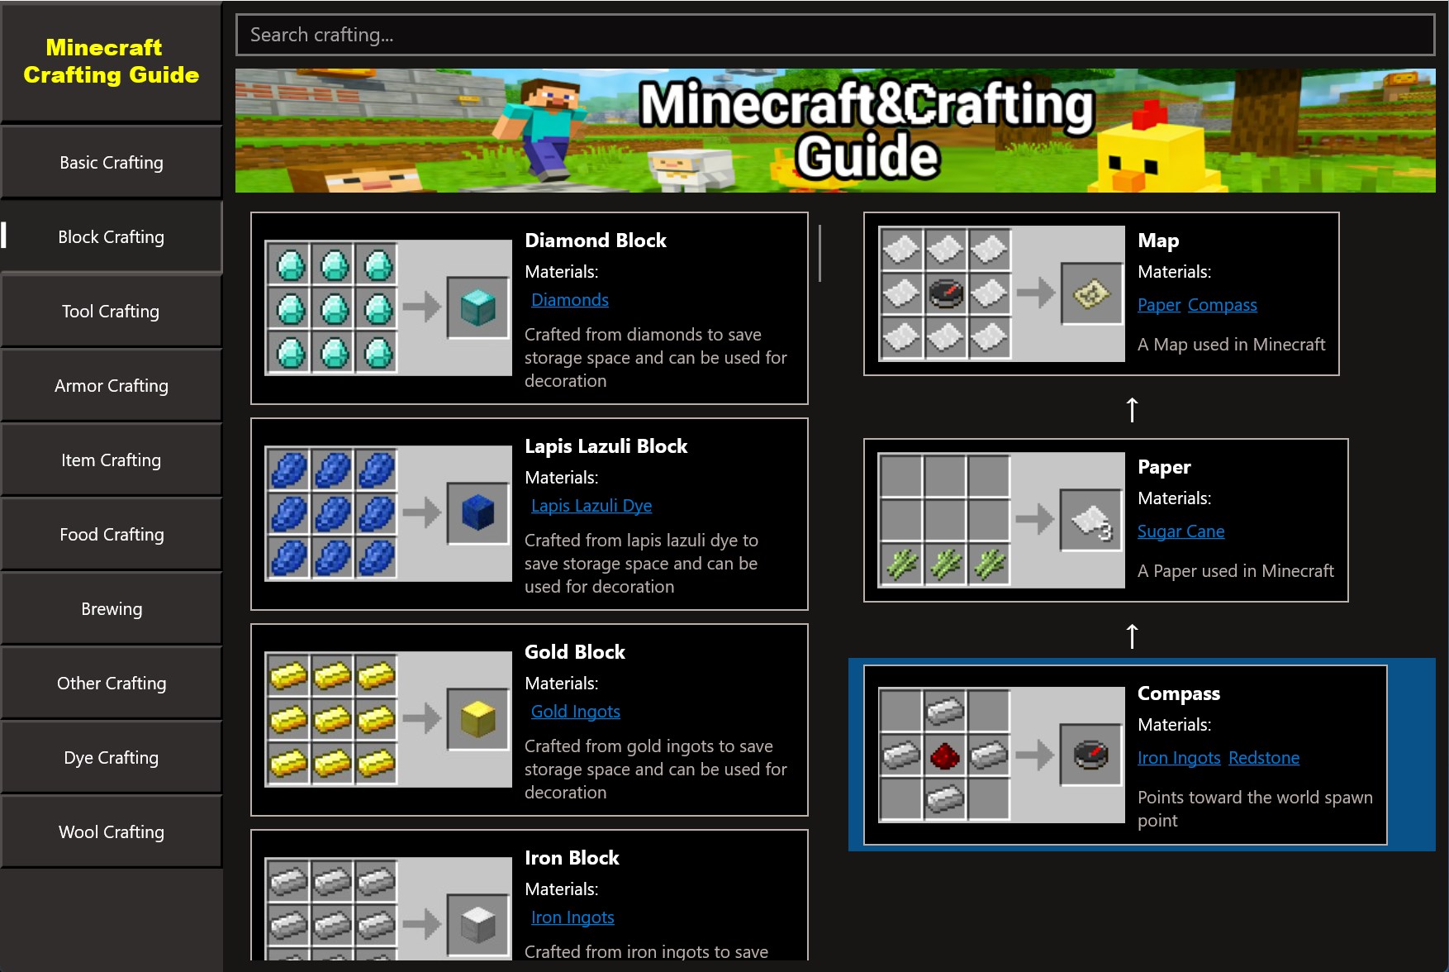Click the left iron ingot in Compass recipe
This screenshot has width=1449, height=972.
point(901,754)
